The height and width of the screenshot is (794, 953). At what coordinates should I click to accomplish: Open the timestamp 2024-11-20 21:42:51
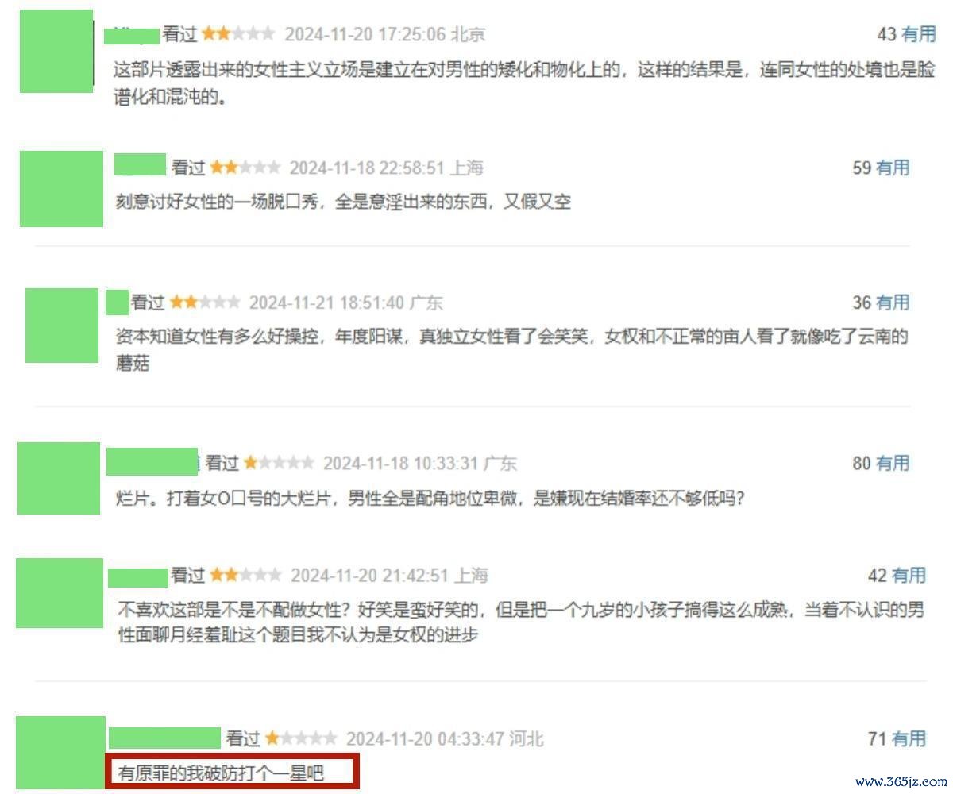(x=370, y=575)
